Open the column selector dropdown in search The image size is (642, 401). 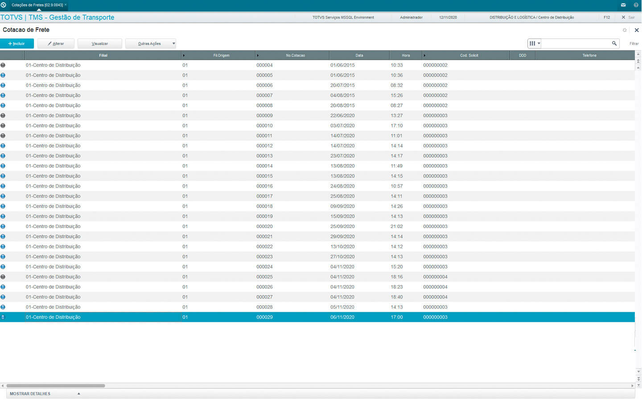(x=534, y=44)
